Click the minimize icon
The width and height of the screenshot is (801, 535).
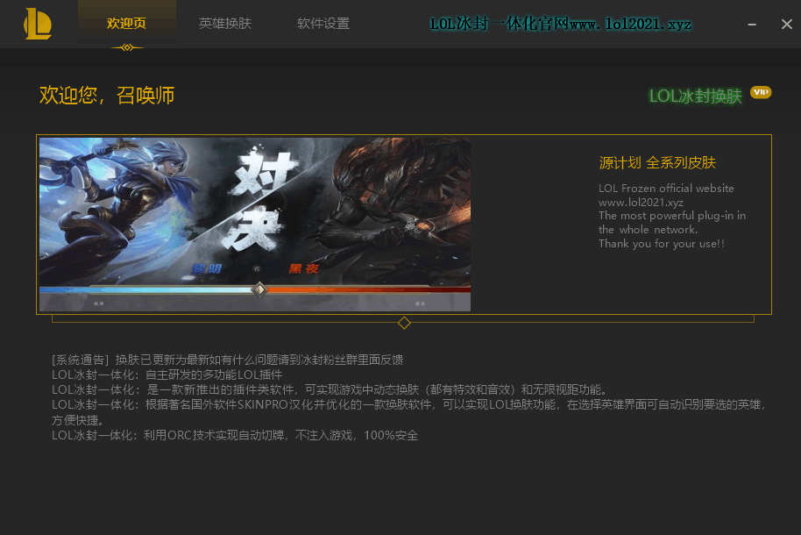(752, 25)
